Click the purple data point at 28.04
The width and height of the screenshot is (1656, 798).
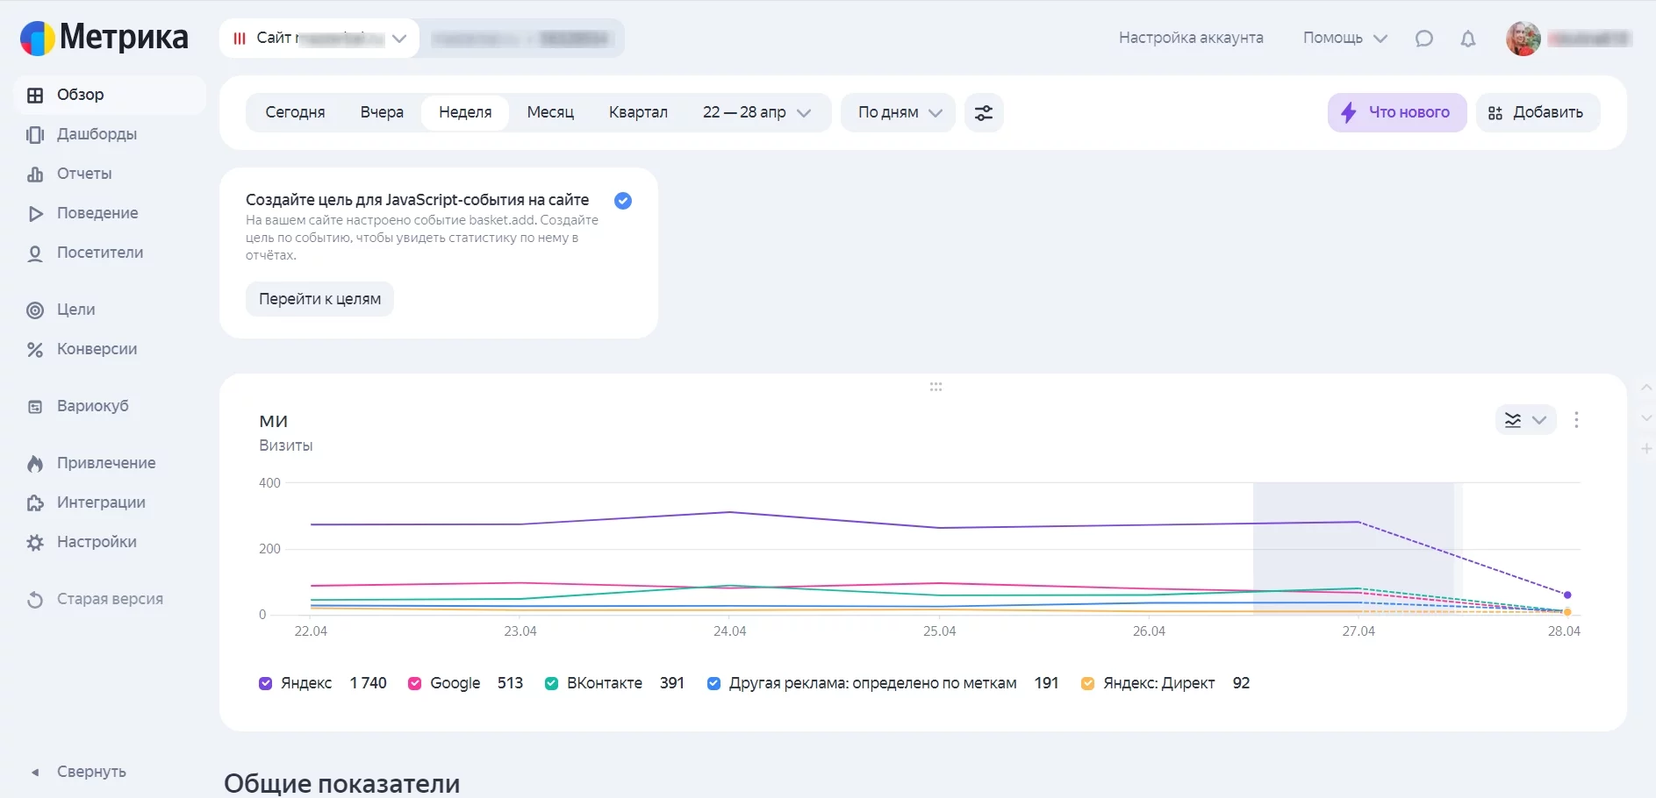(x=1567, y=595)
